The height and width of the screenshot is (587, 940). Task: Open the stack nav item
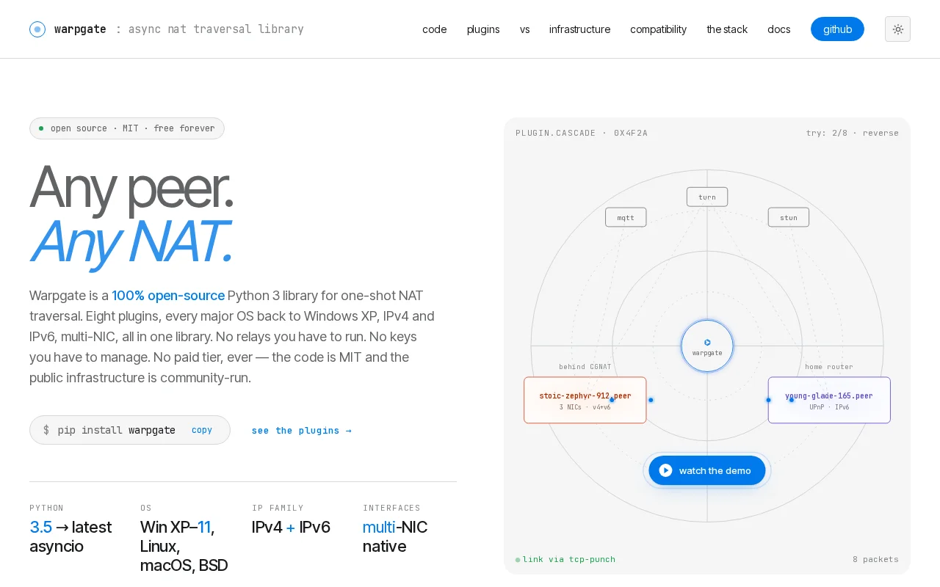point(727,29)
